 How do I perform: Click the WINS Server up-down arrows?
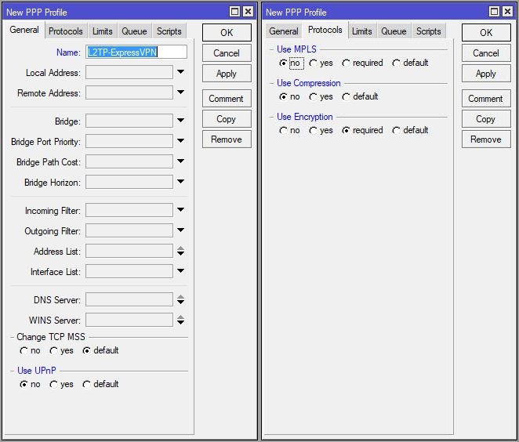click(180, 320)
